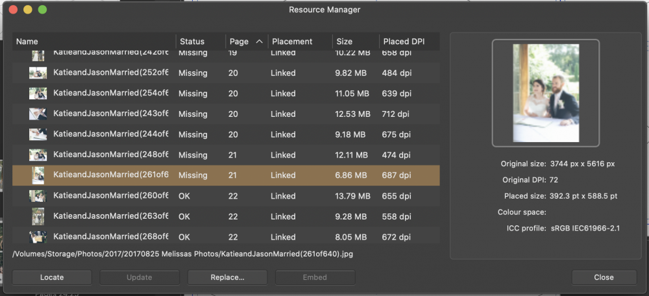Click the 12.53 MB size cell

352,114
